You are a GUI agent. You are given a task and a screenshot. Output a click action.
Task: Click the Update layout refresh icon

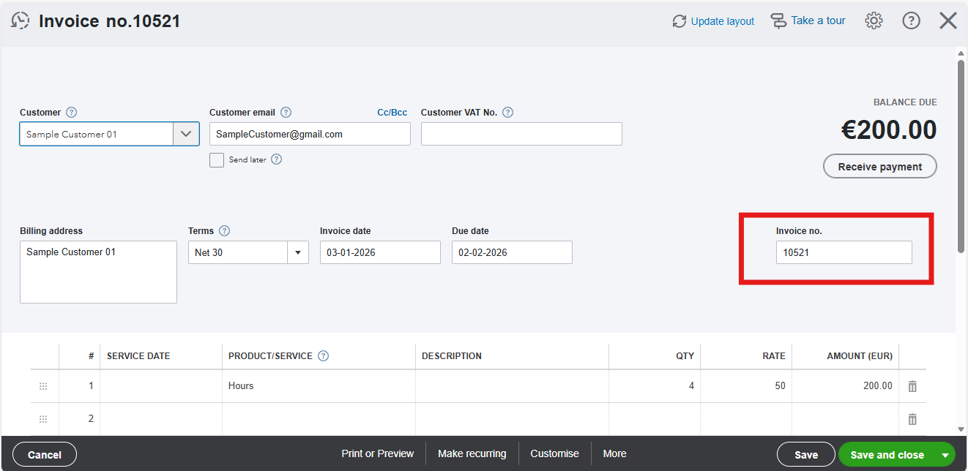680,21
